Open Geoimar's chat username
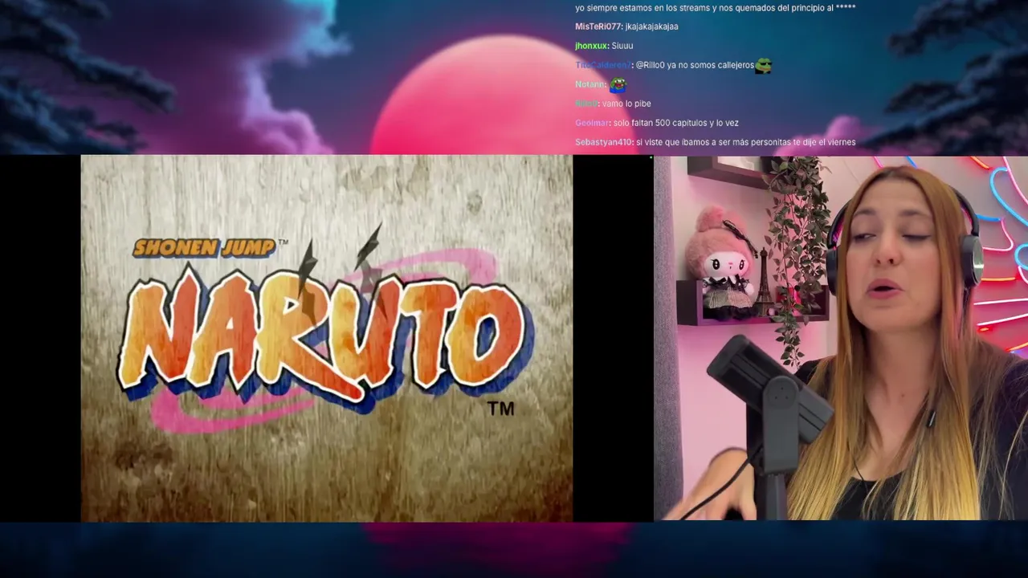 pyautogui.click(x=592, y=123)
